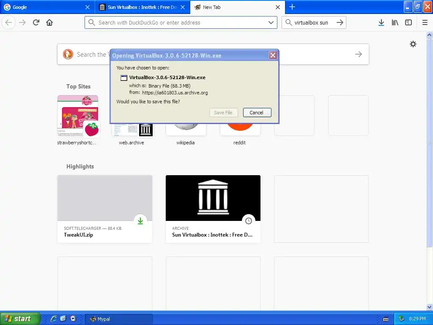
Task: Click the scrollbar up arrow
Action: pyautogui.click(x=430, y=35)
